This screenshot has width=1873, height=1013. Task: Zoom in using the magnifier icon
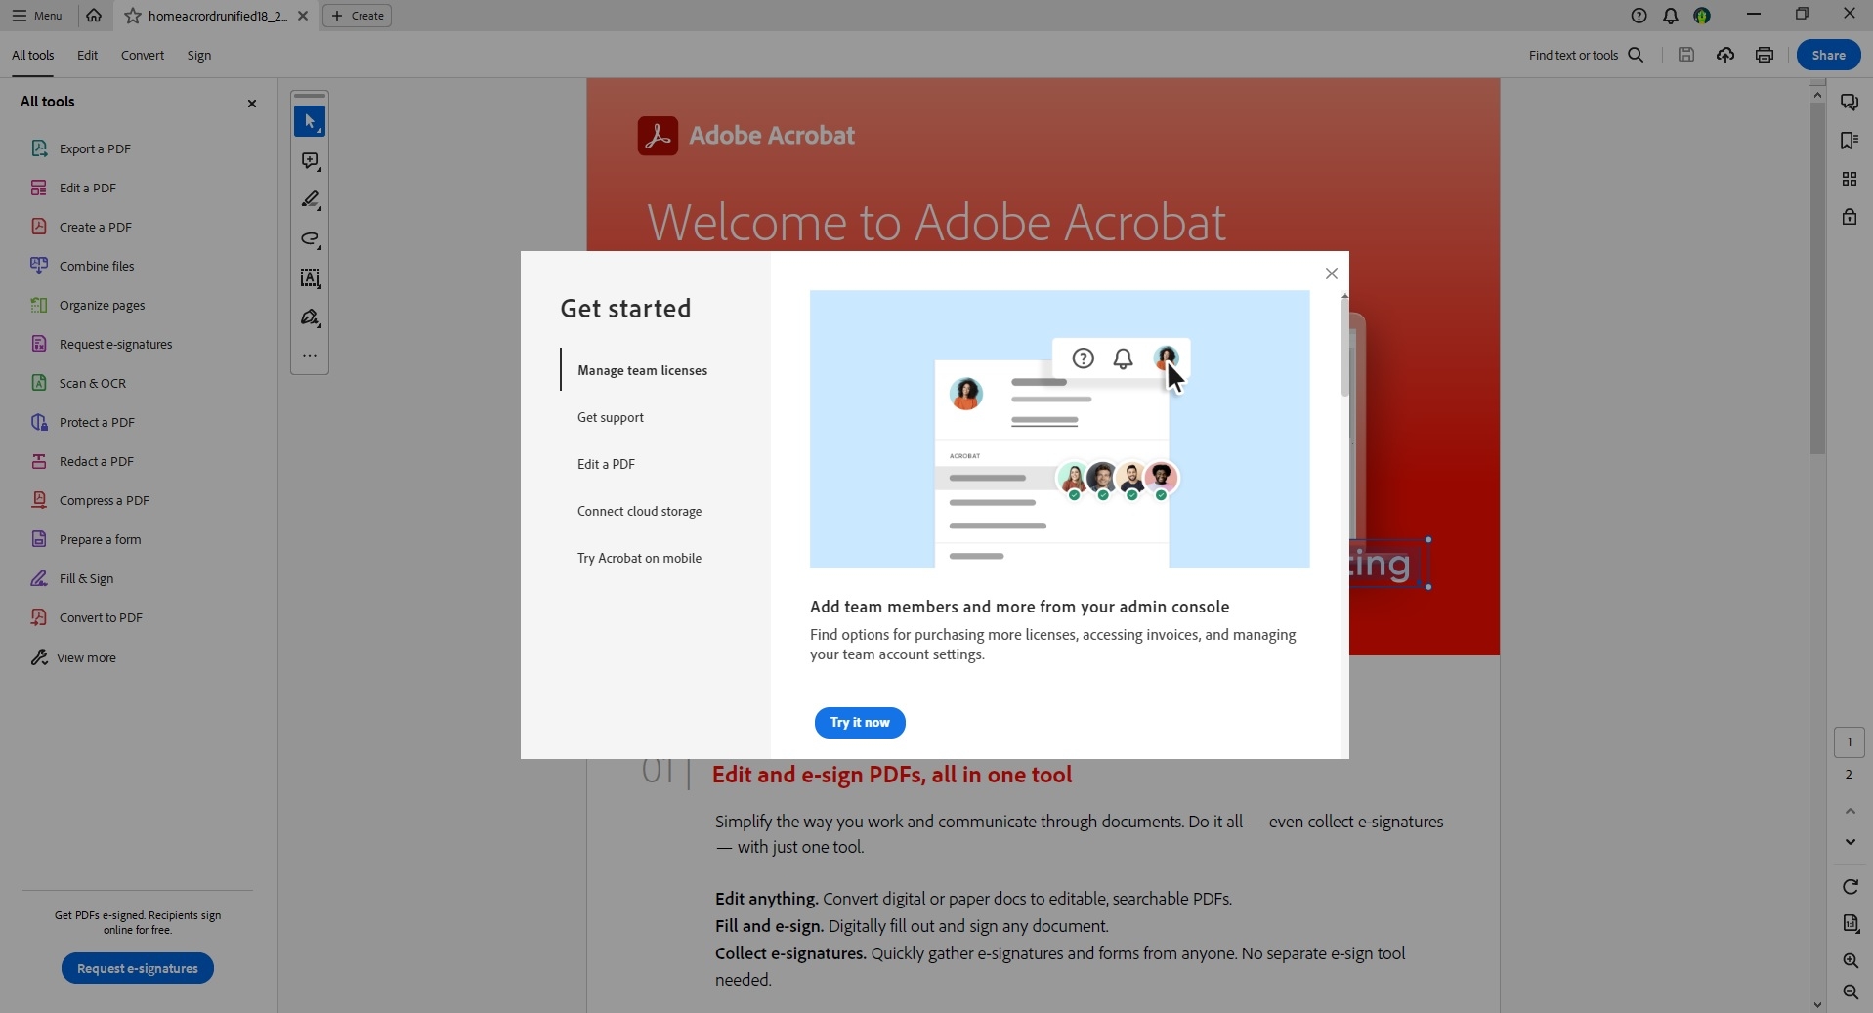coord(1850,961)
